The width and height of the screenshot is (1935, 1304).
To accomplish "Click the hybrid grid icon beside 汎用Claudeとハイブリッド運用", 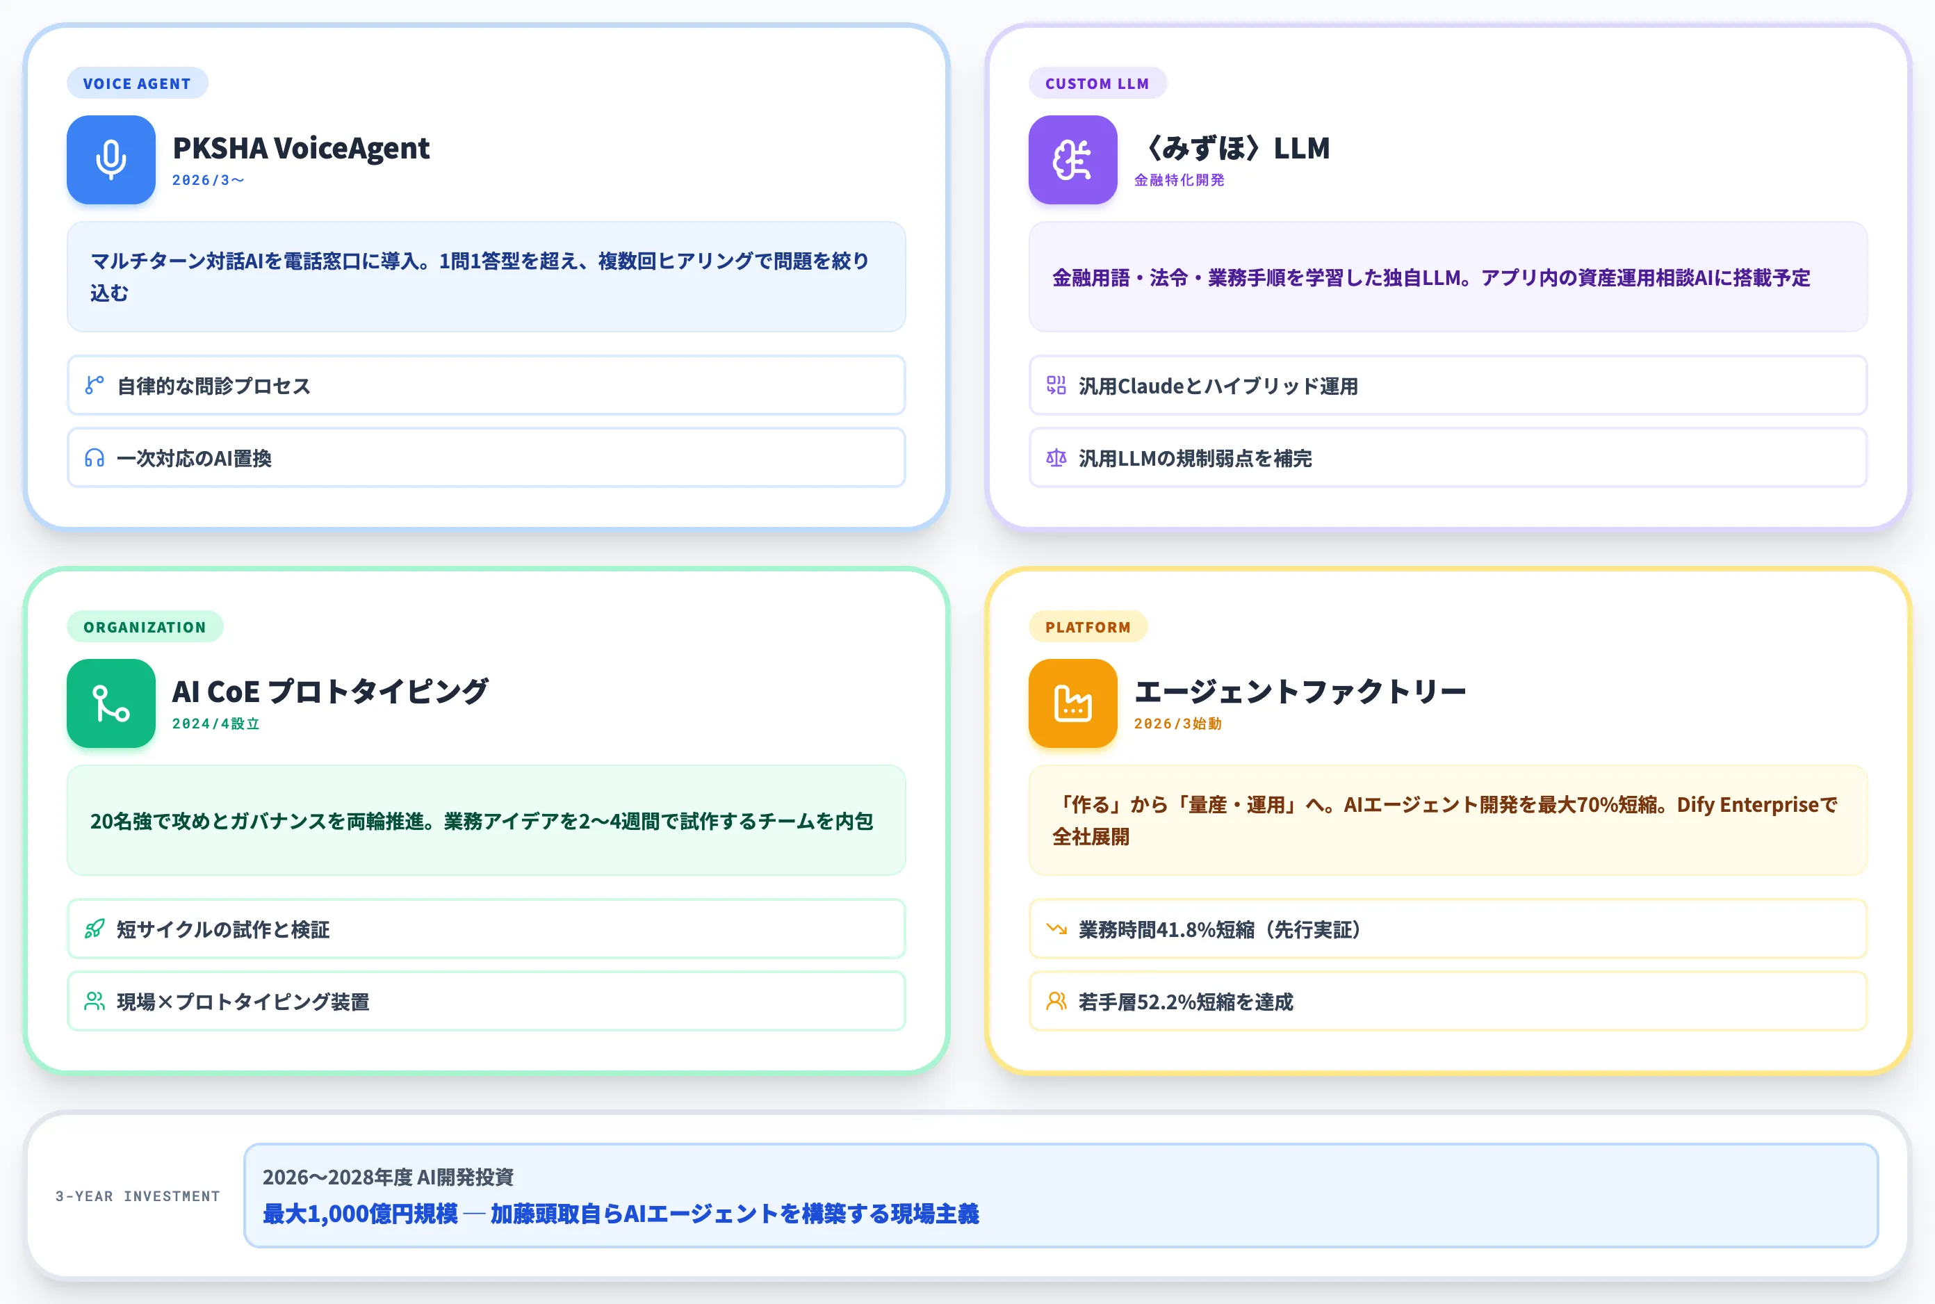I will (x=1056, y=385).
